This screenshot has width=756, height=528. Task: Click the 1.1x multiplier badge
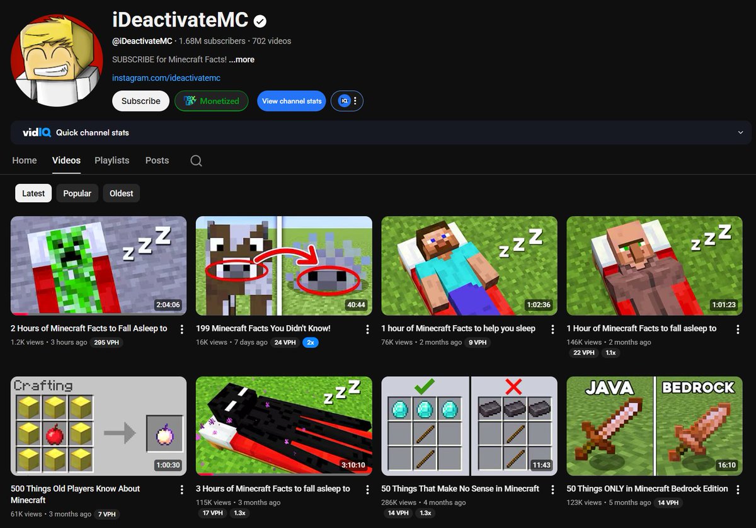(x=610, y=353)
